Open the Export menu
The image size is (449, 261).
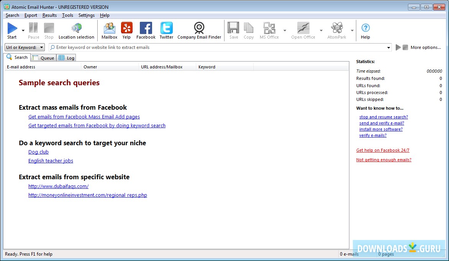[31, 15]
